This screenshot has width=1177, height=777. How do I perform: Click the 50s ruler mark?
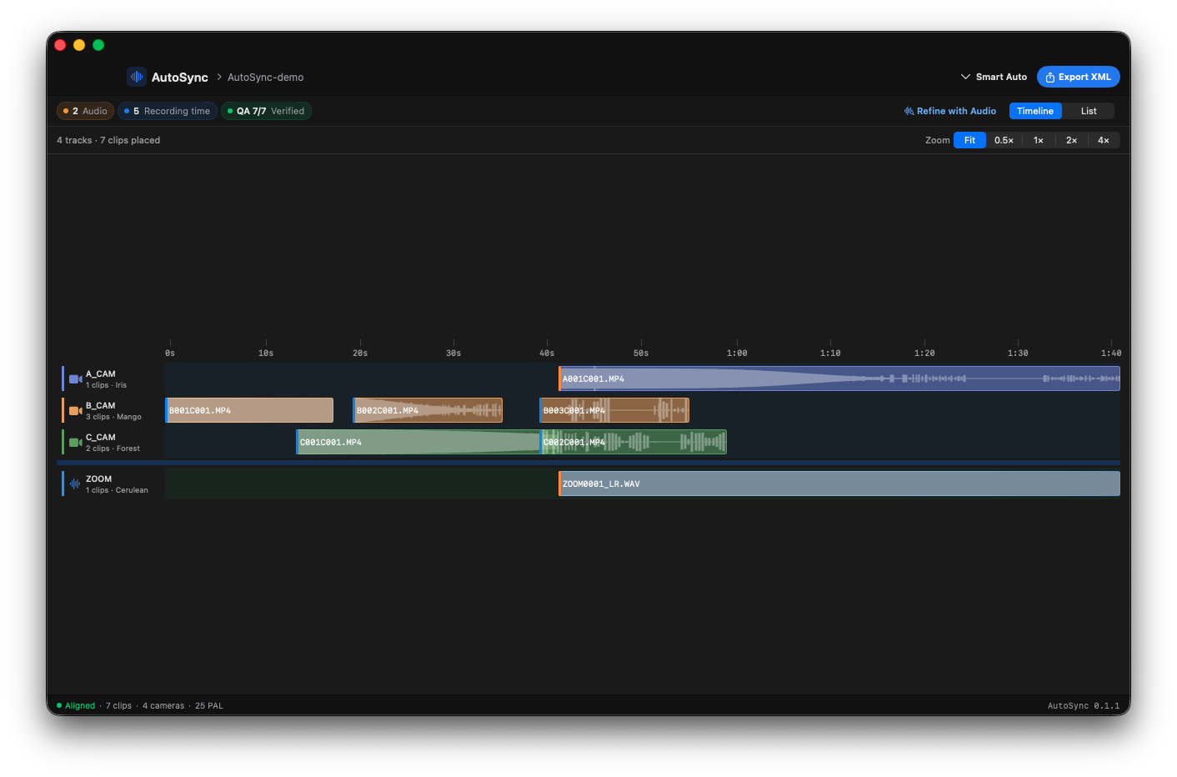tap(641, 353)
